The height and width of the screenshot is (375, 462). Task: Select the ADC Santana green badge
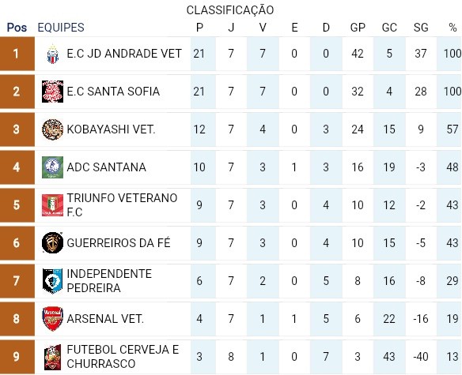(x=52, y=167)
